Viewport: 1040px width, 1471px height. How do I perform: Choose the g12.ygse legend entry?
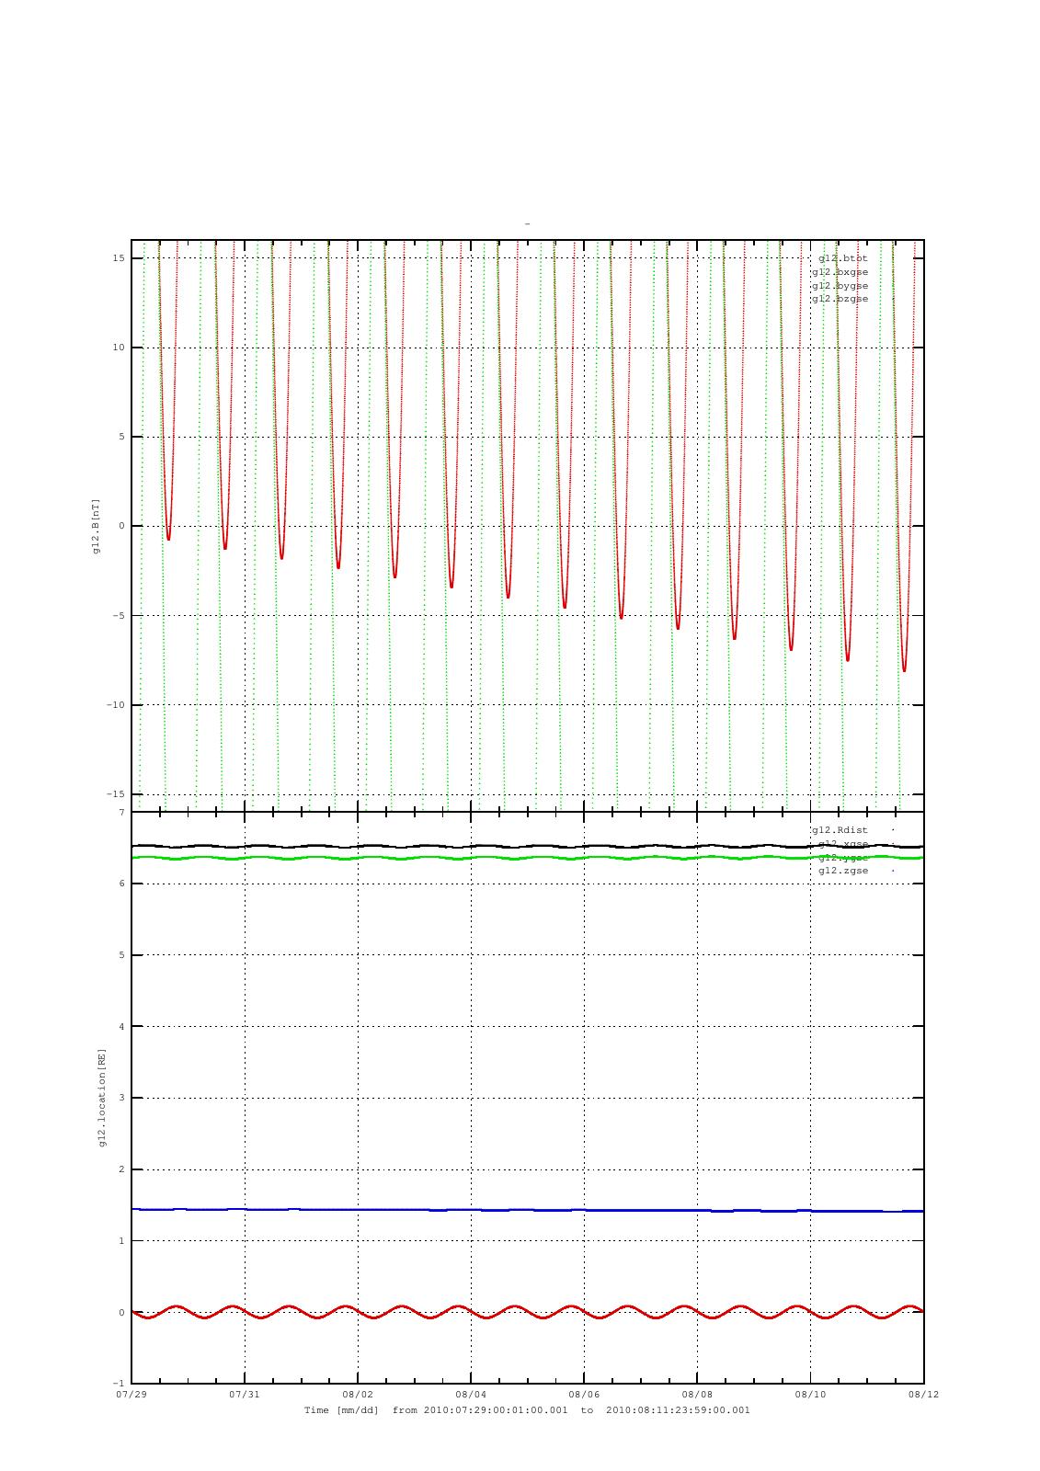point(843,857)
